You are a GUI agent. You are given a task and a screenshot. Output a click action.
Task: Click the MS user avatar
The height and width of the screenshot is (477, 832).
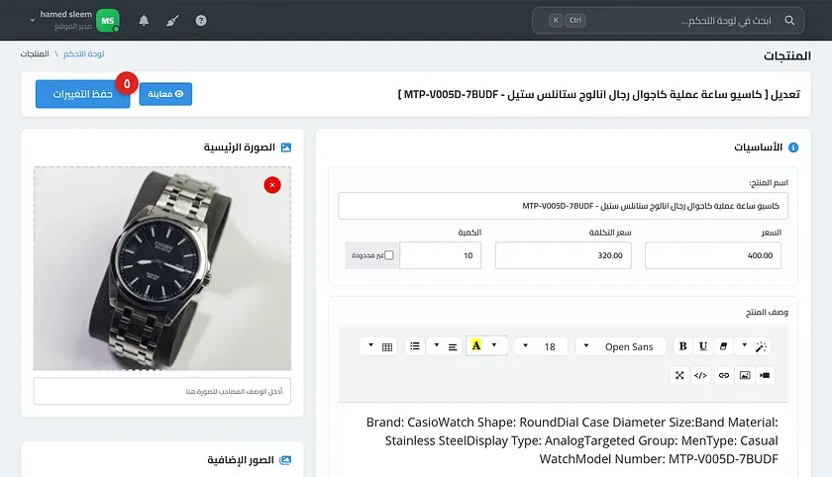tap(108, 21)
